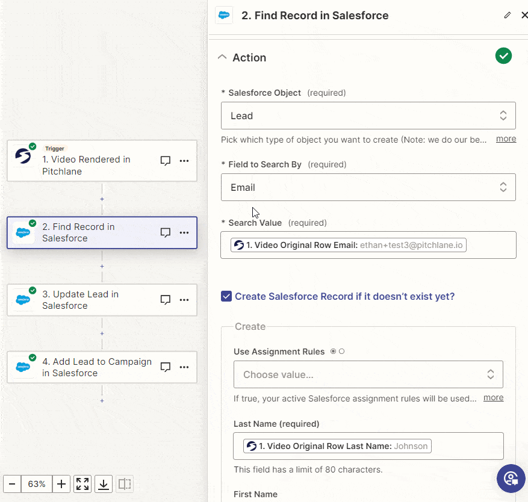The width and height of the screenshot is (528, 502).
Task: Add a step after Update Lead in Salesforce
Action: (x=102, y=333)
